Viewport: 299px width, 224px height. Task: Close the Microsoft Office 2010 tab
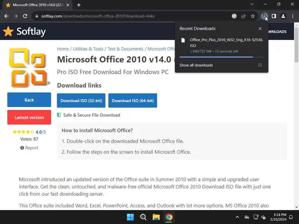[x=68, y=5]
